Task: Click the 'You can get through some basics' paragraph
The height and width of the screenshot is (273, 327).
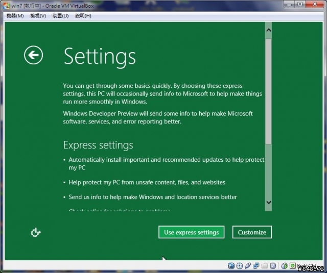Action: click(x=162, y=94)
